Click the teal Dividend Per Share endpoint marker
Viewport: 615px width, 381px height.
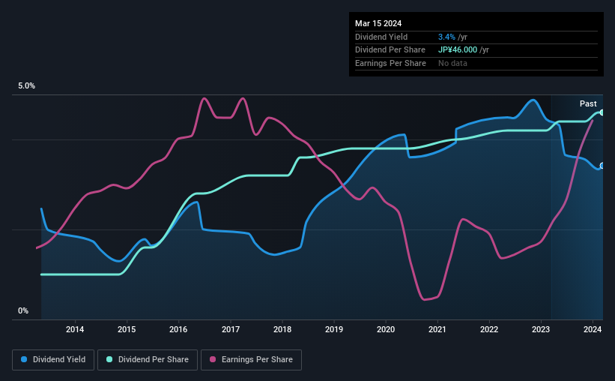(602, 112)
